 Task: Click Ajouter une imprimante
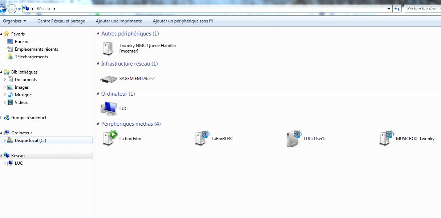119,21
